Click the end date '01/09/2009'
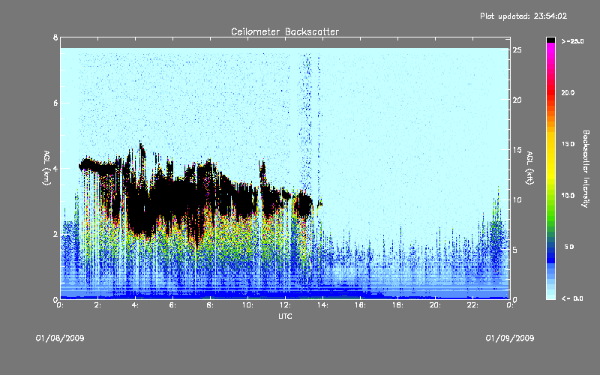The width and height of the screenshot is (600, 375). [510, 338]
